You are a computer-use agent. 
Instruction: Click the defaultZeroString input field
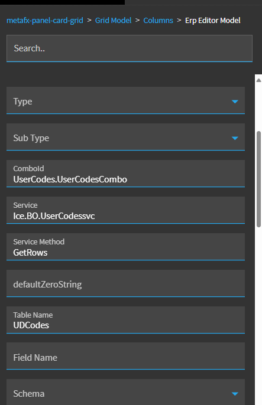pos(126,283)
